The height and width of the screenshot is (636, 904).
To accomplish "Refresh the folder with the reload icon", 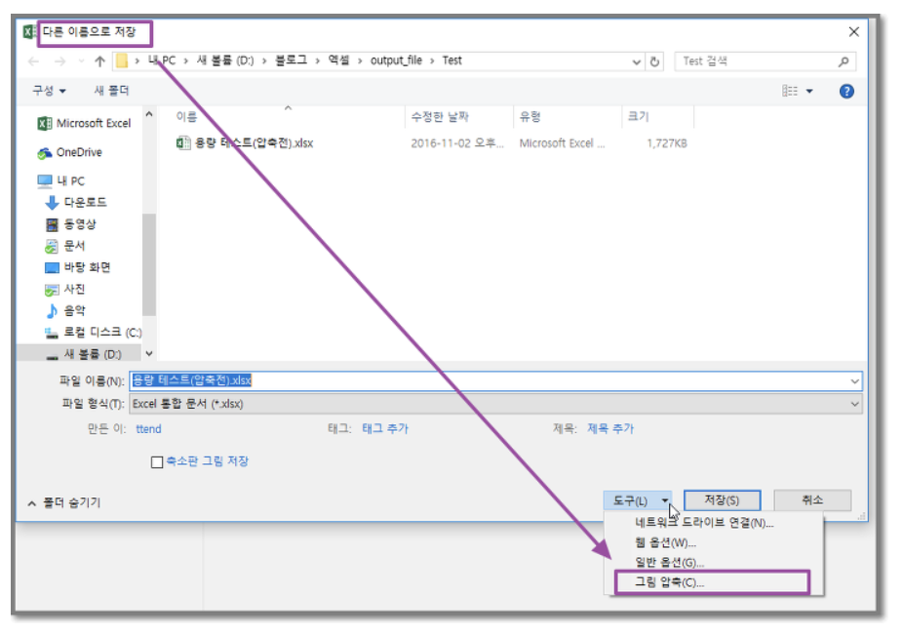I will pyautogui.click(x=654, y=61).
